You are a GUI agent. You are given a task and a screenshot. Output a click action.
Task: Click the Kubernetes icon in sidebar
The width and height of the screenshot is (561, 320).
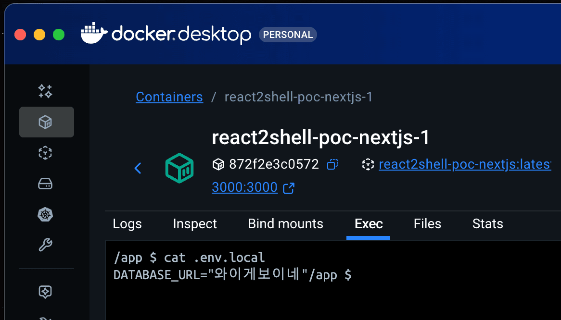click(x=45, y=214)
